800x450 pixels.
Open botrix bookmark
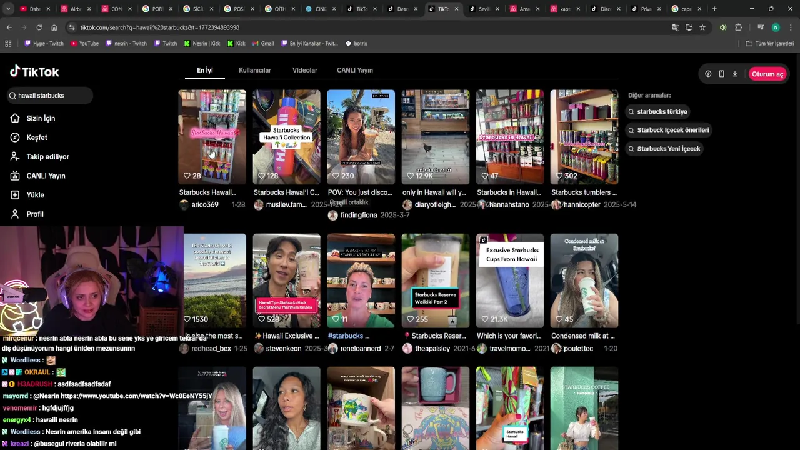(356, 44)
